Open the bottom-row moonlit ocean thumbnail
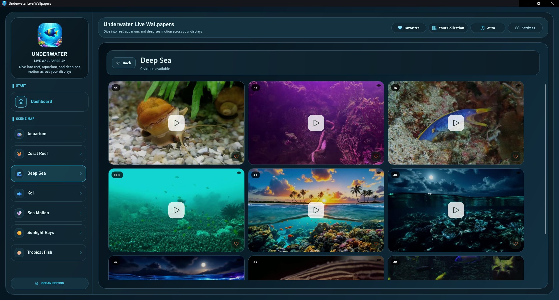 [176, 268]
